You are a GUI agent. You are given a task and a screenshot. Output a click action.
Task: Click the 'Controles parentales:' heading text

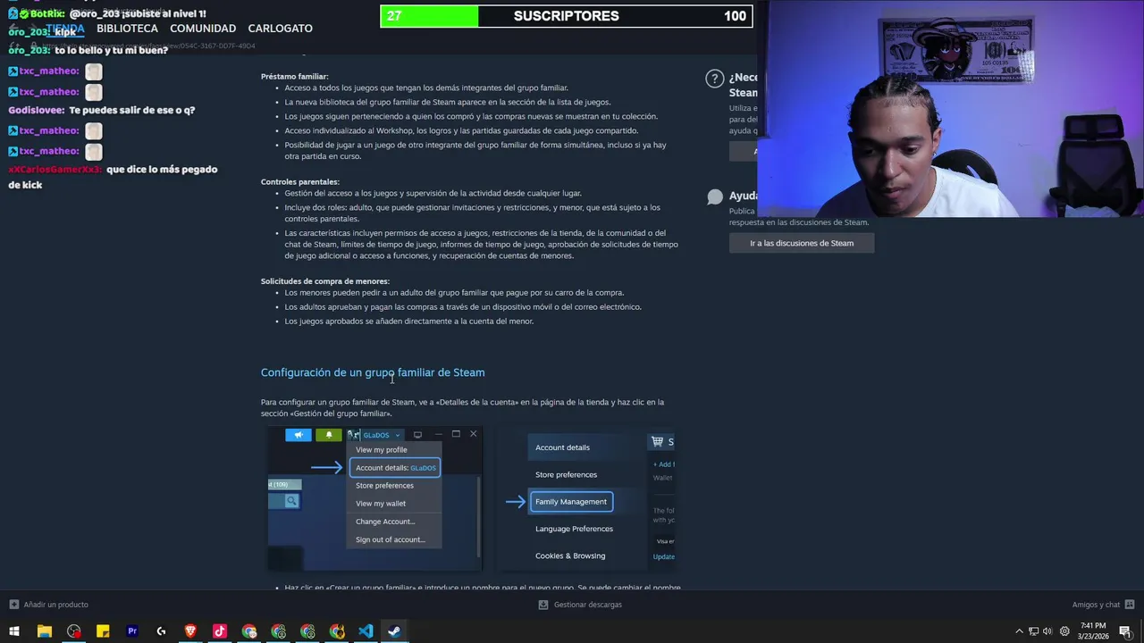coord(299,182)
